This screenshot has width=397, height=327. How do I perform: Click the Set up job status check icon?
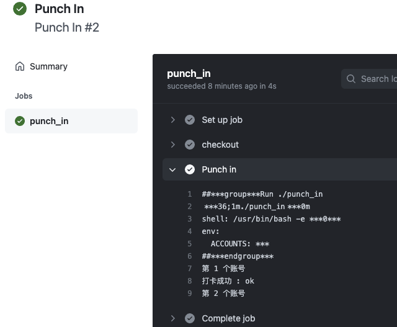[190, 120]
